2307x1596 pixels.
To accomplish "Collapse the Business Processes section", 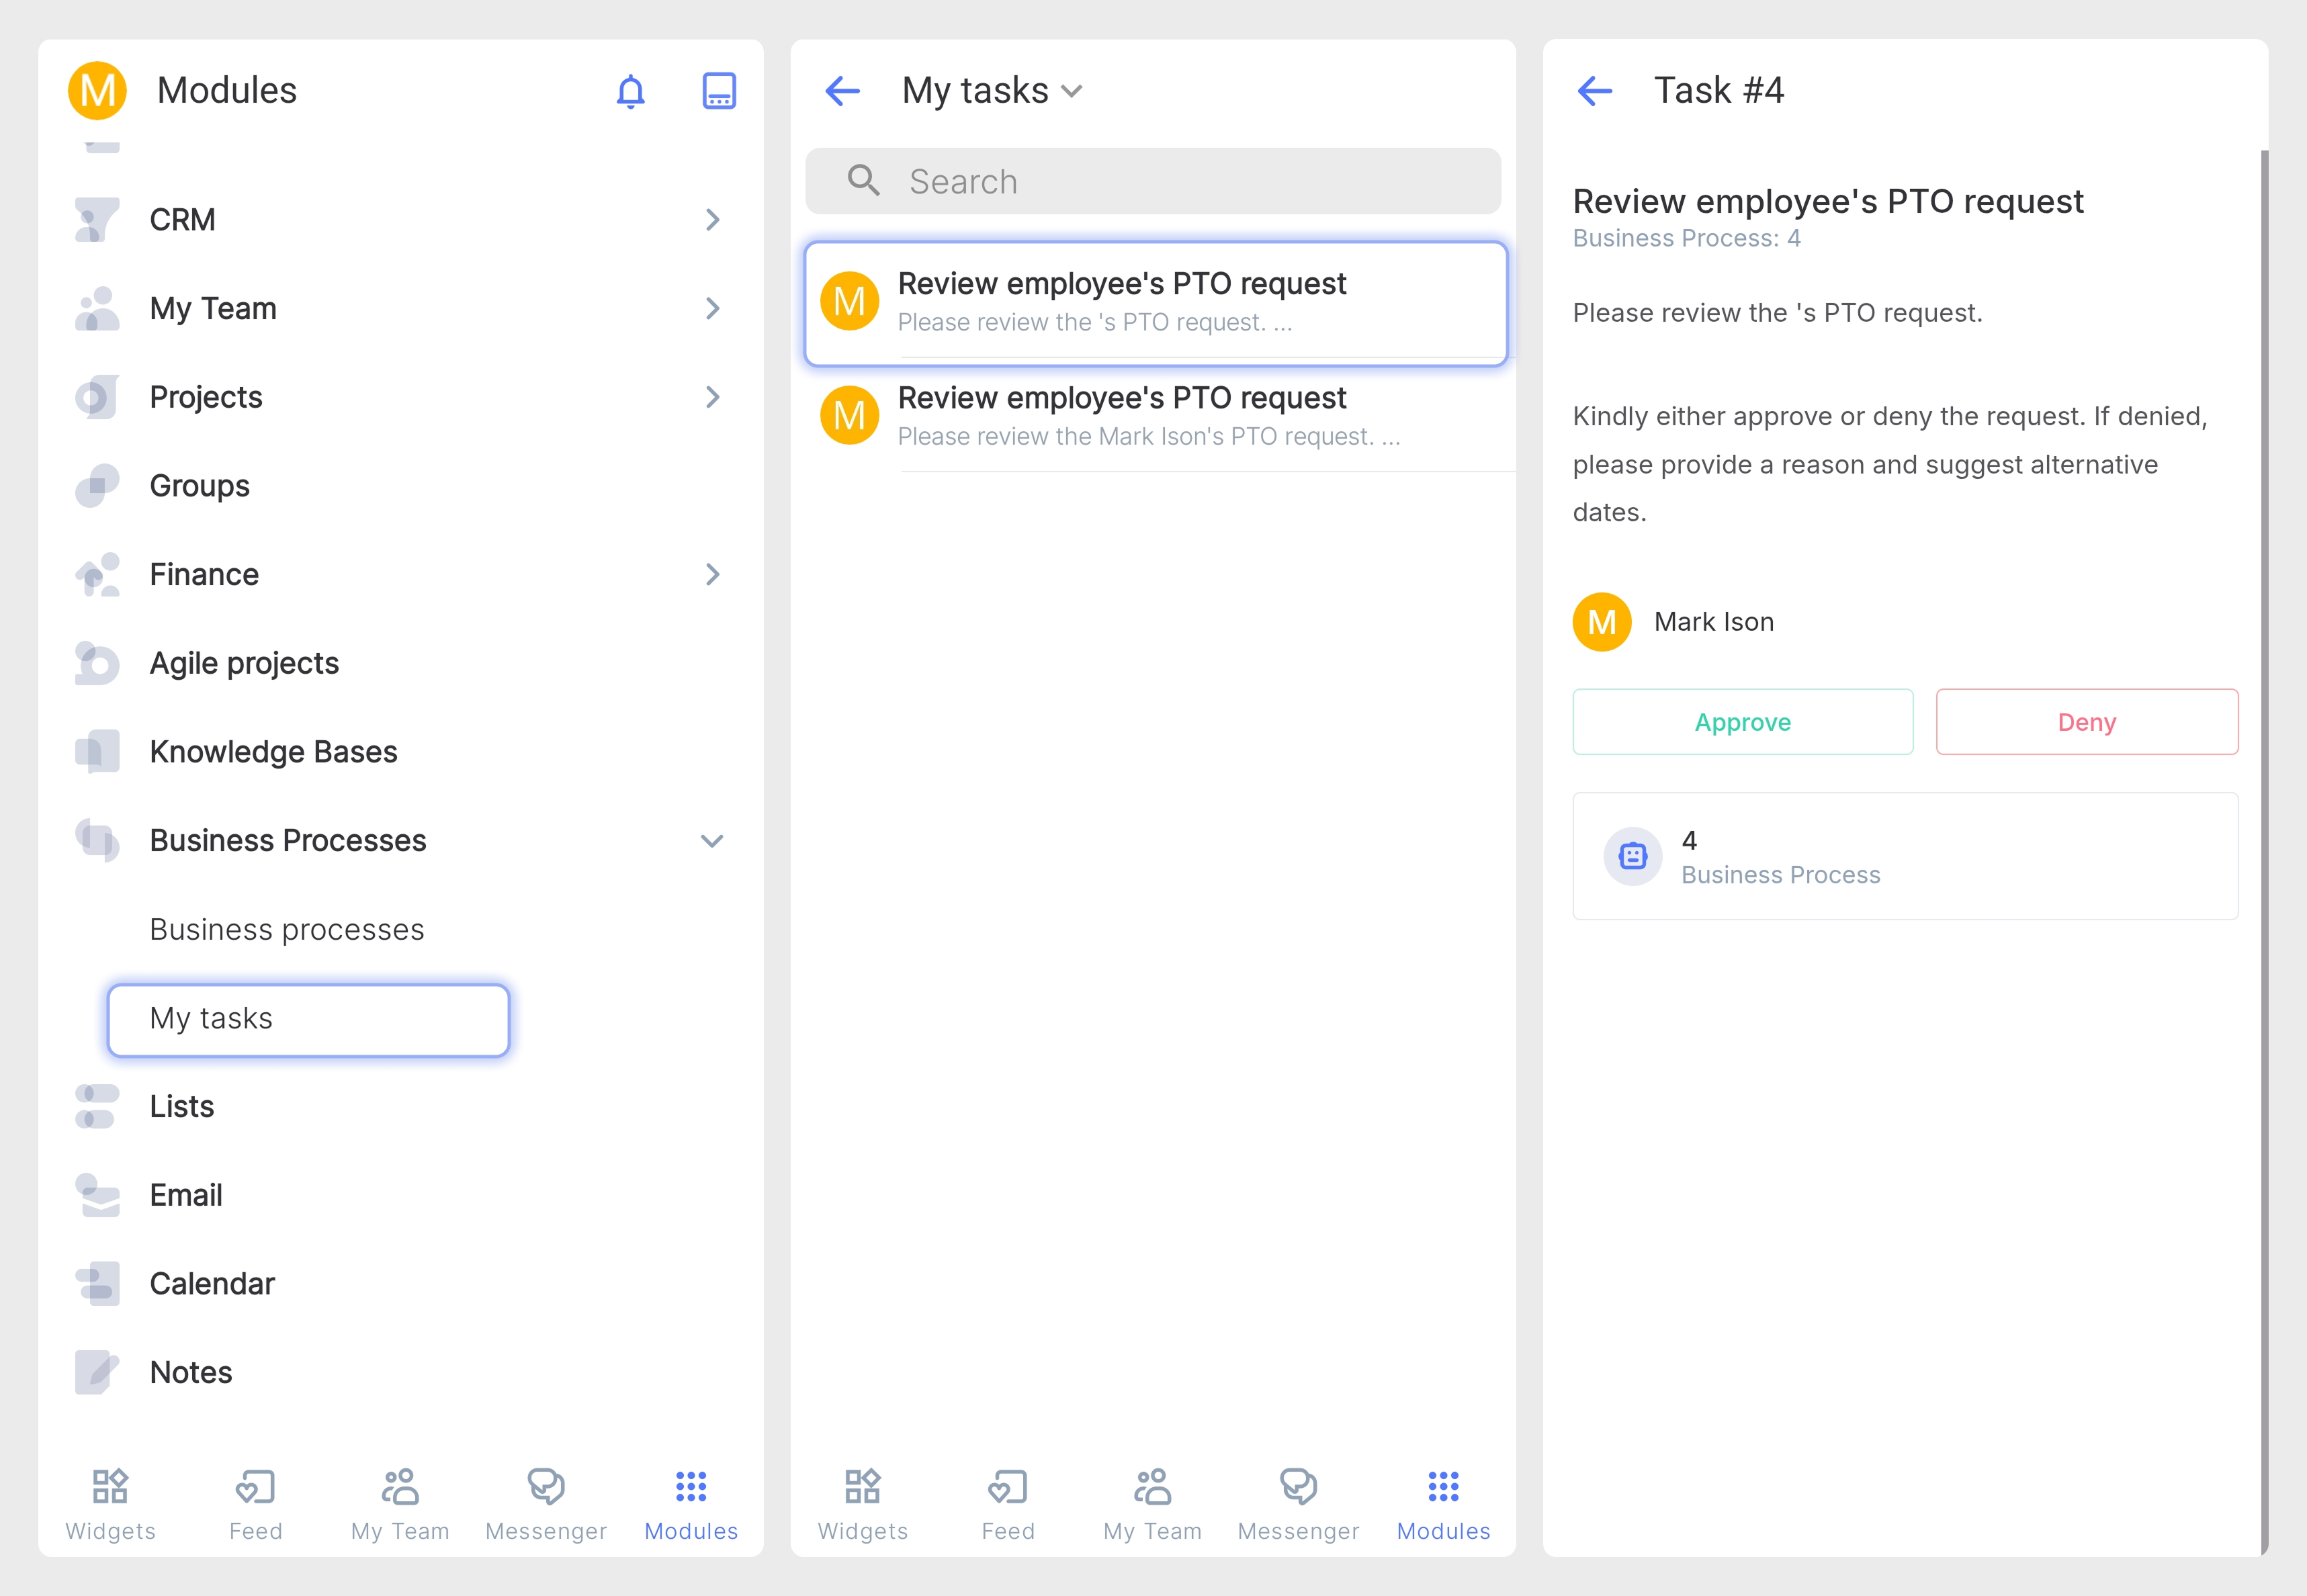I will (711, 840).
